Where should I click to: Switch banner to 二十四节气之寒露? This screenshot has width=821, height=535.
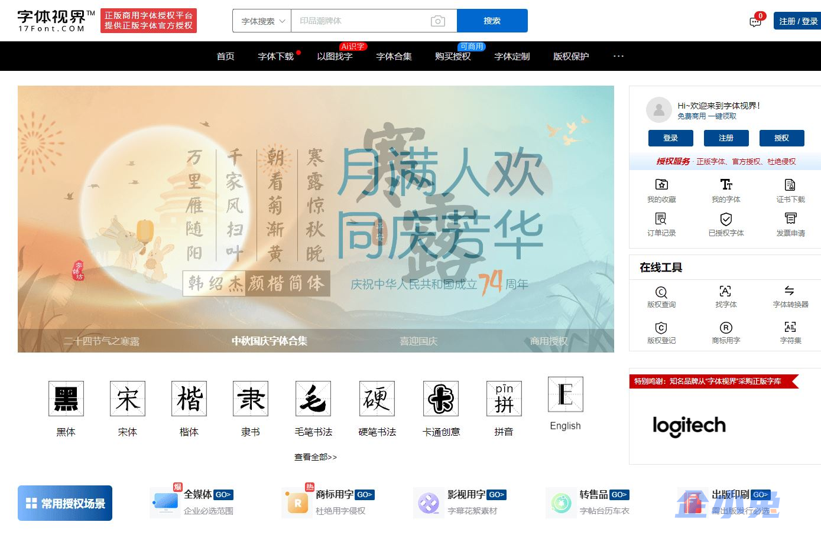click(102, 341)
